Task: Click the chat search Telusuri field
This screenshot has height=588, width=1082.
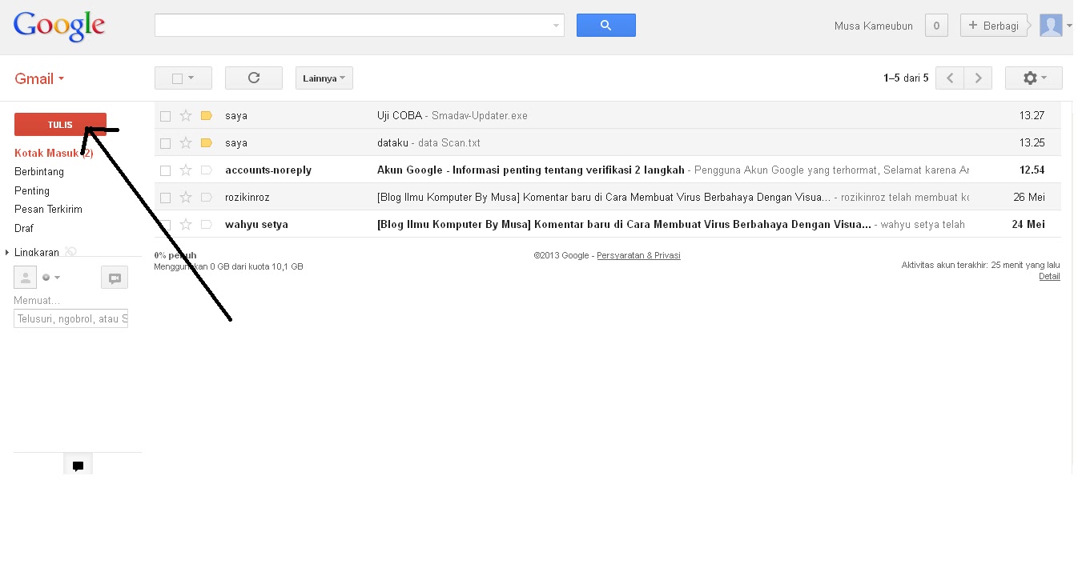Action: click(x=71, y=319)
